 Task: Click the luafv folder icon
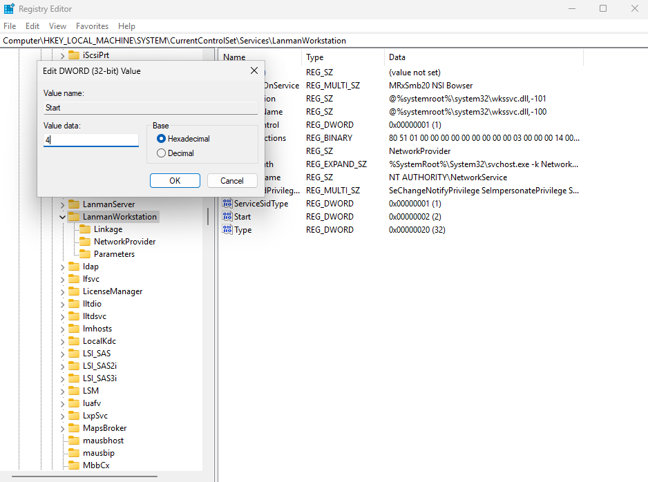click(x=74, y=403)
